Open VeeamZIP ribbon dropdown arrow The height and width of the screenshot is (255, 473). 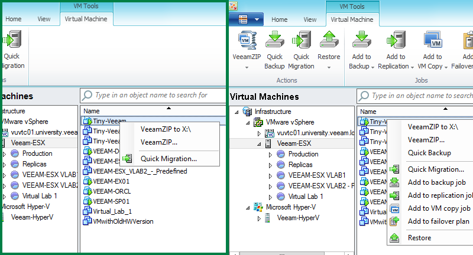247,67
